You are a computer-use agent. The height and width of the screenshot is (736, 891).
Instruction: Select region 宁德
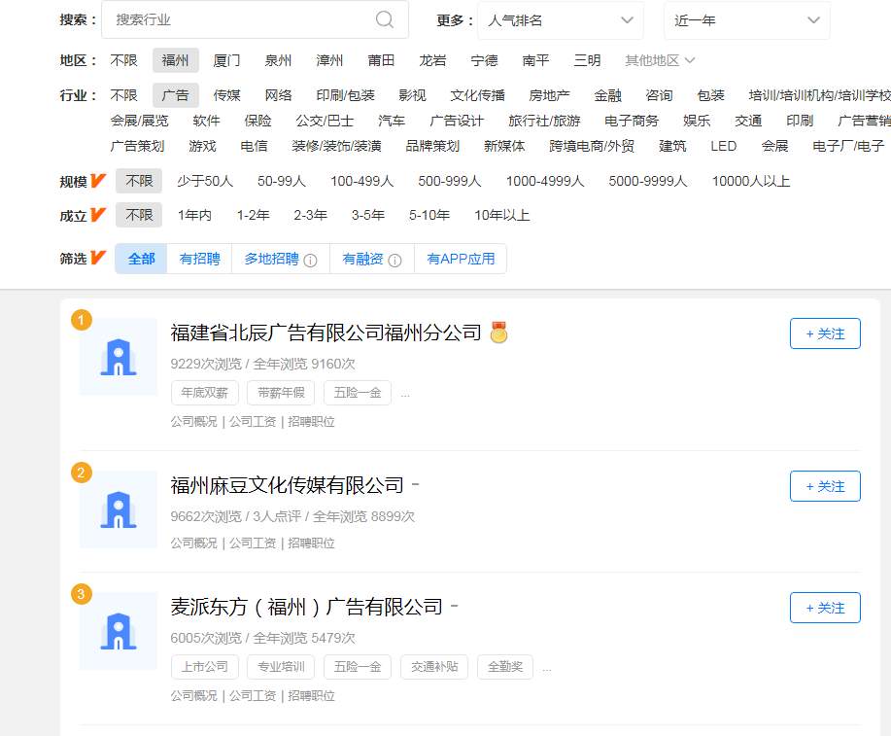(484, 60)
